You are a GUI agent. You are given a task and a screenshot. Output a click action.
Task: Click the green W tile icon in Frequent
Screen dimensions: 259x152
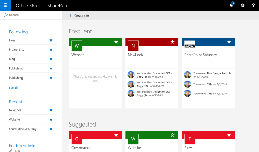[x=76, y=46]
